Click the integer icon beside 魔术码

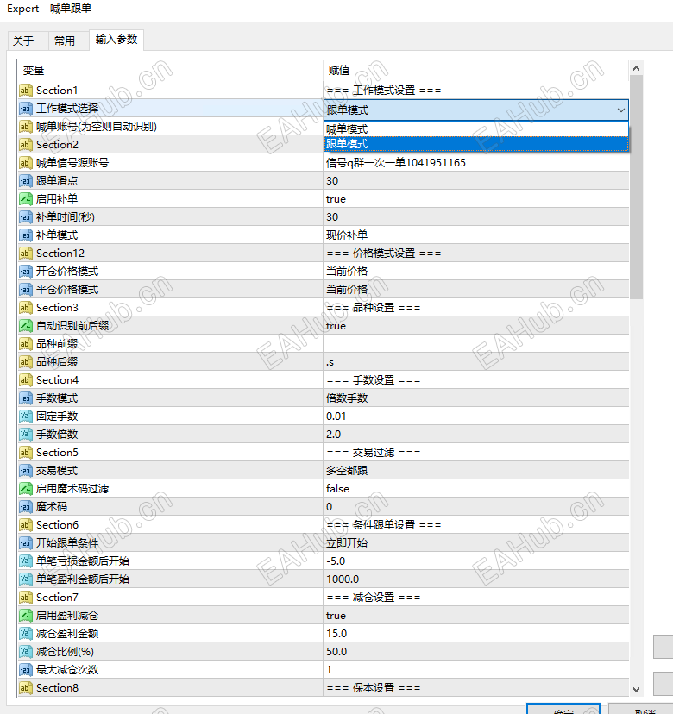pos(26,507)
